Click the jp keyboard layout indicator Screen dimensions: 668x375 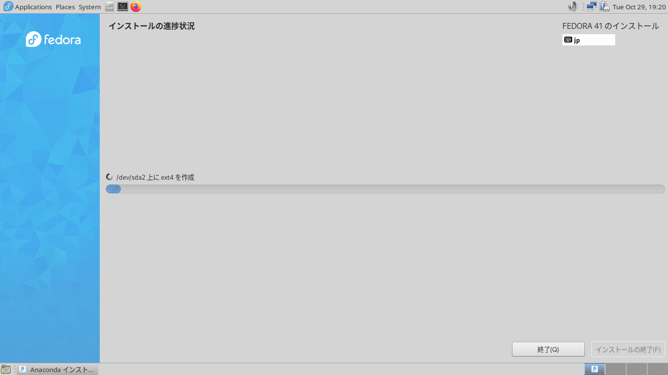coord(589,40)
